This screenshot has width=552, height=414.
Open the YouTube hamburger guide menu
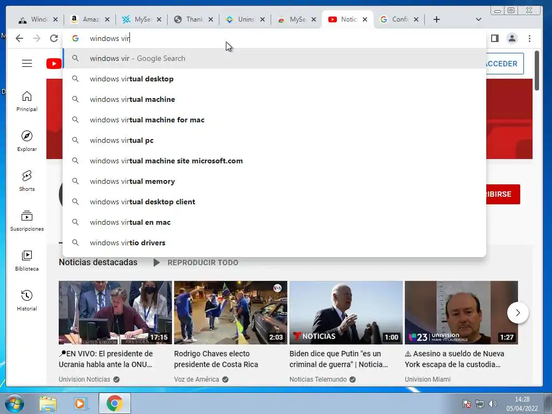coord(27,64)
